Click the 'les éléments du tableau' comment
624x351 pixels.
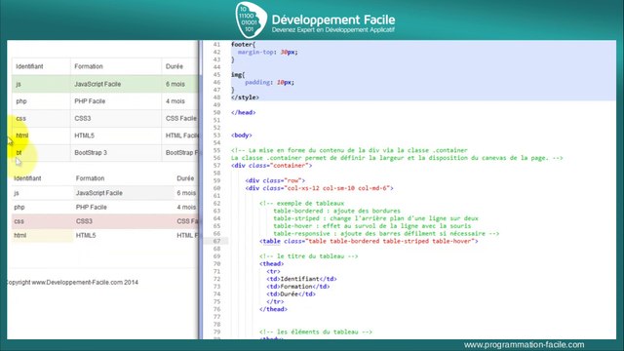(316, 331)
